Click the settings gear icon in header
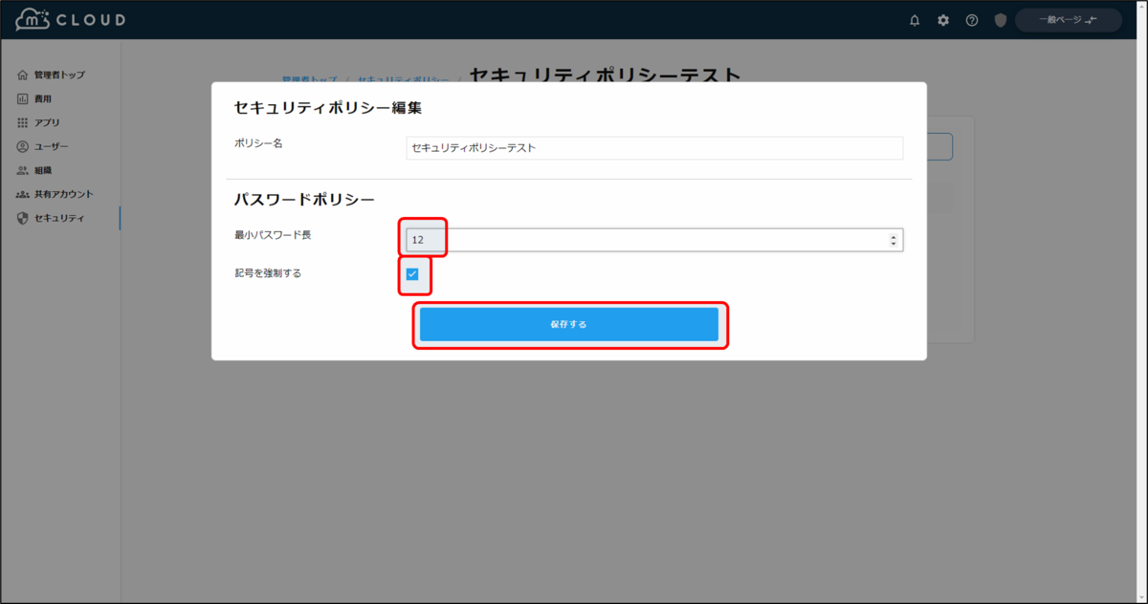This screenshot has width=1148, height=604. tap(942, 19)
